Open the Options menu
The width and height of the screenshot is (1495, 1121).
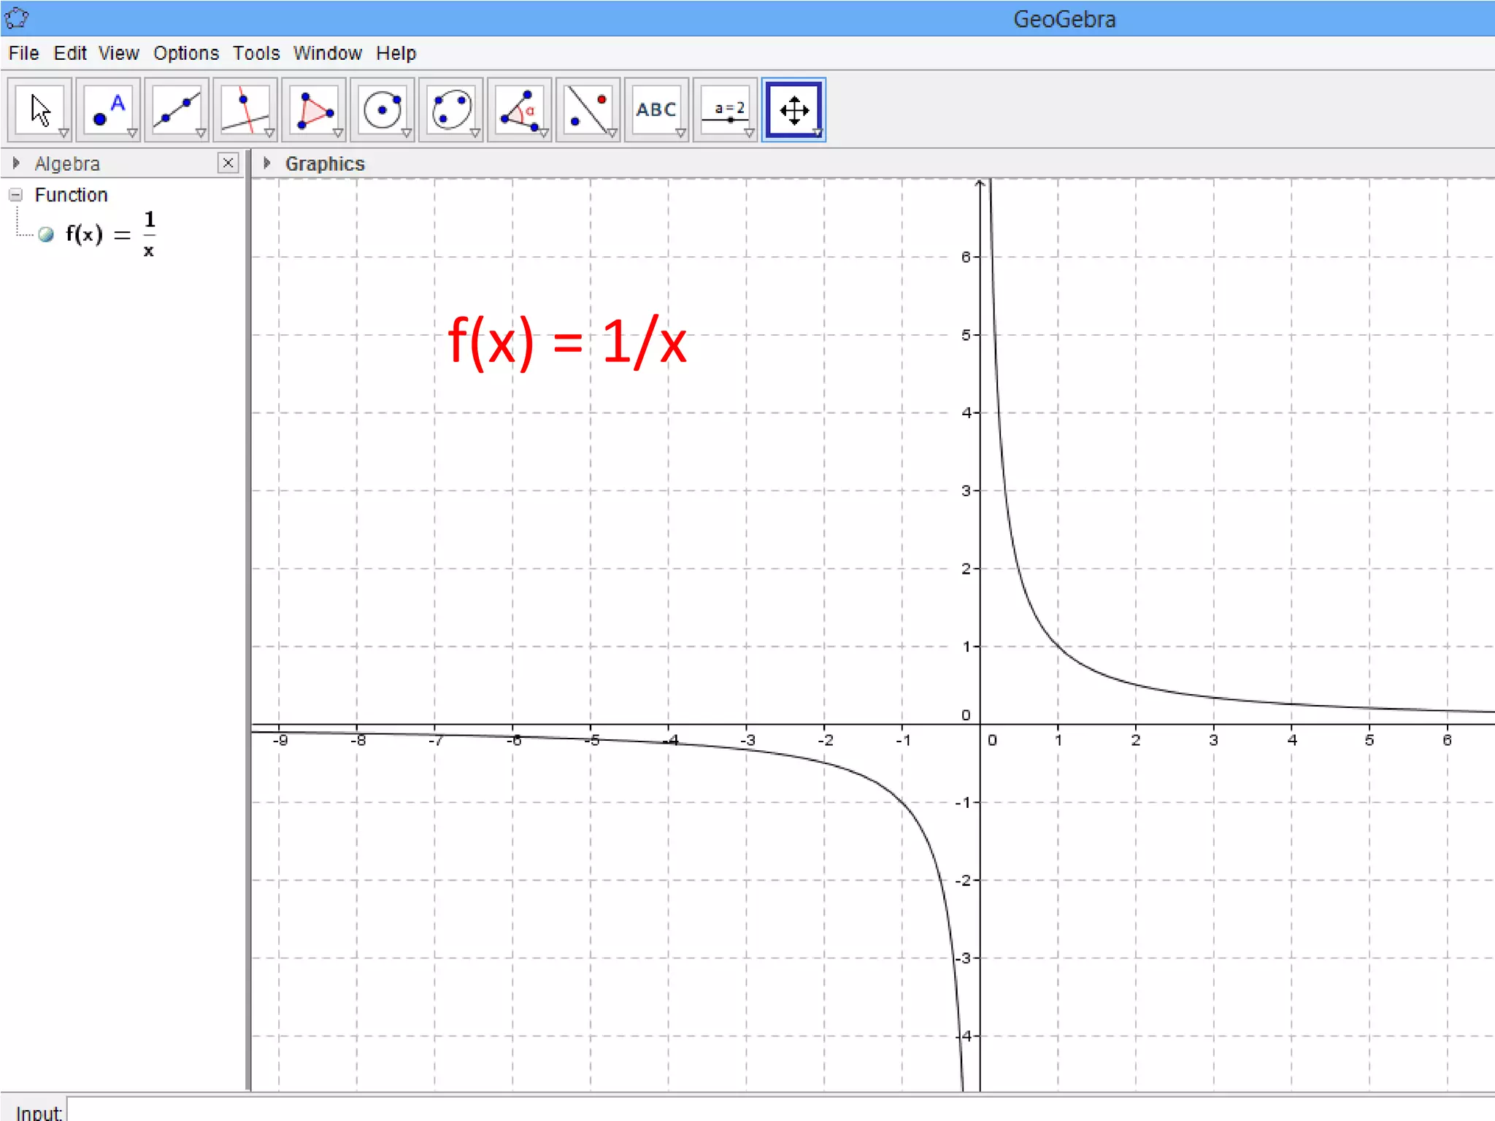pos(185,53)
